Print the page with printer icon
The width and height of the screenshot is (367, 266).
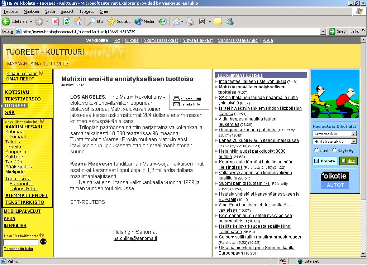(190, 21)
